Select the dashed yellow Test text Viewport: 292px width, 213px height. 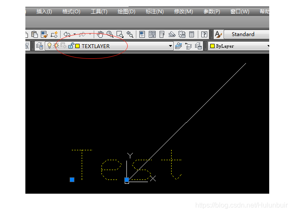126,164
